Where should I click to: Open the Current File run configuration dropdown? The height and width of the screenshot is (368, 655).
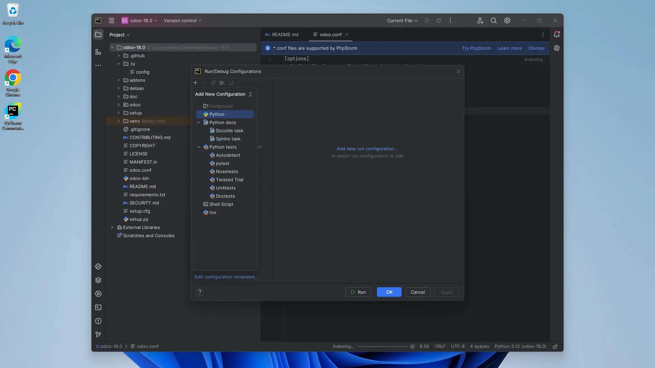tap(402, 20)
